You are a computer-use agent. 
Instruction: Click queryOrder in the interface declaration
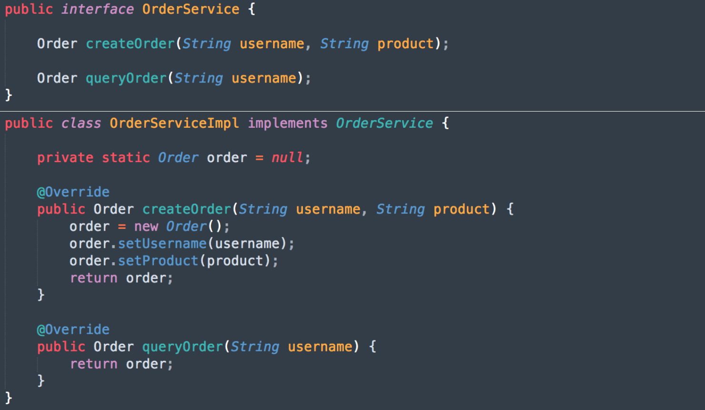pos(126,78)
